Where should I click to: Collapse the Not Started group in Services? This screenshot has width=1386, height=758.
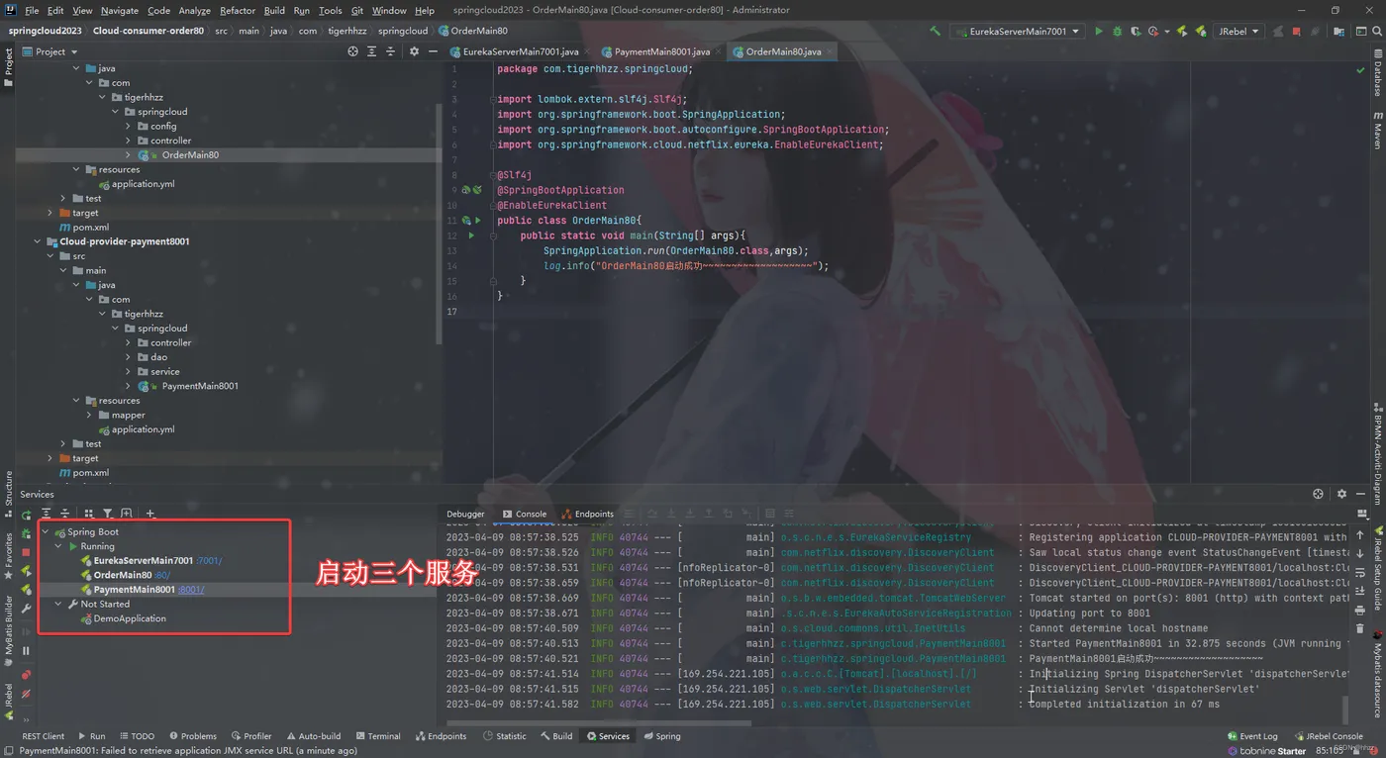(58, 604)
